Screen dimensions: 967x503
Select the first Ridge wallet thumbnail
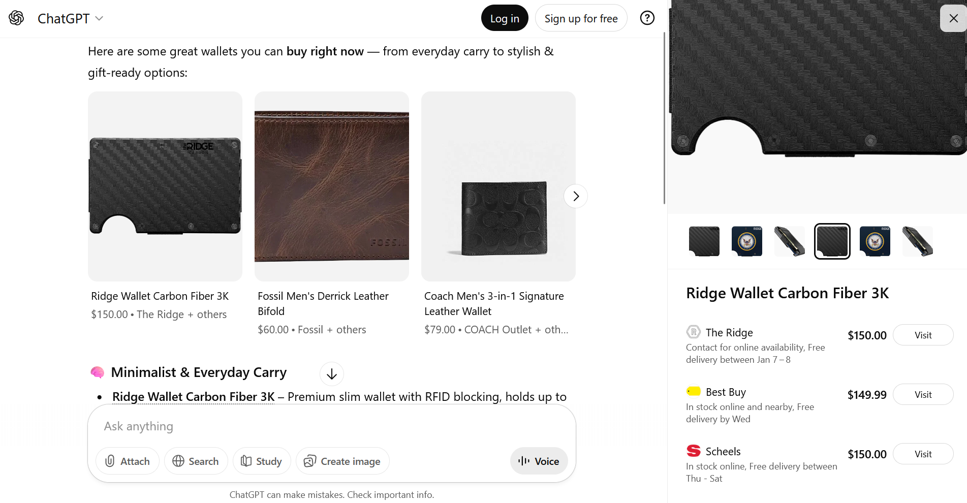point(704,241)
